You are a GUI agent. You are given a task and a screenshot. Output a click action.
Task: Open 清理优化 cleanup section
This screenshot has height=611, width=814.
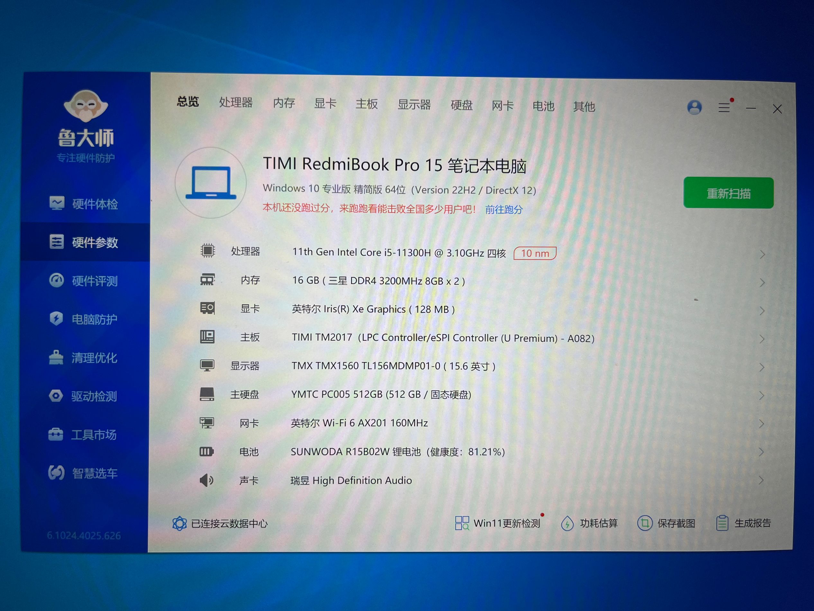pos(83,358)
